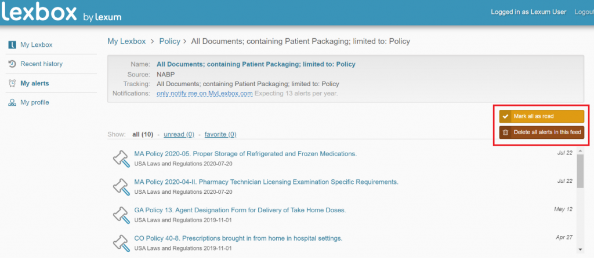Open the Policy breadcrumb link
Screen dimensions: 594x258
pyautogui.click(x=169, y=42)
